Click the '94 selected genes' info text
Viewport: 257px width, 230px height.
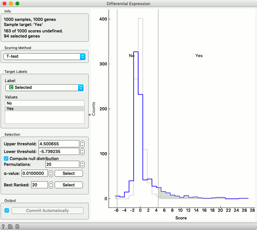(22, 36)
